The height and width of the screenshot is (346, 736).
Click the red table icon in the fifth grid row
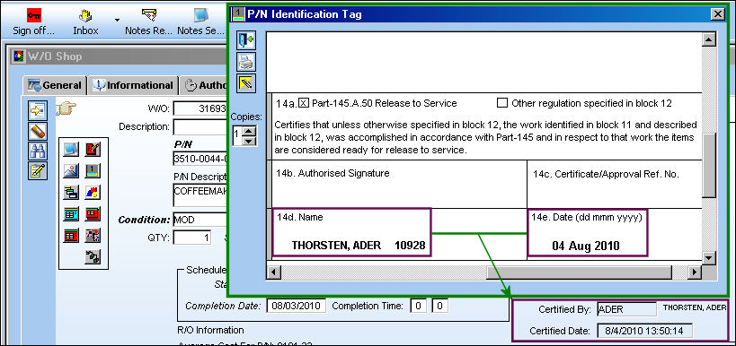pos(71,235)
